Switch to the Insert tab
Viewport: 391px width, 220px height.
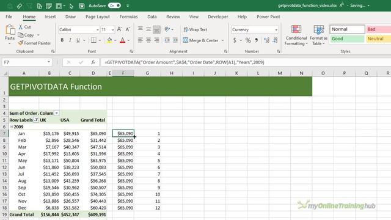[x=50, y=16]
